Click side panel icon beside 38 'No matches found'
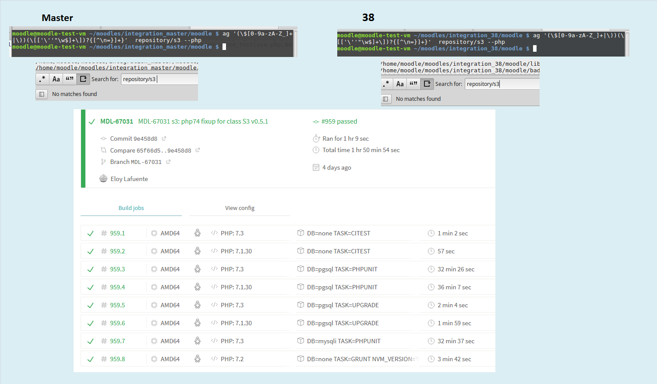Viewport: 657px width, 384px height. pyautogui.click(x=385, y=99)
